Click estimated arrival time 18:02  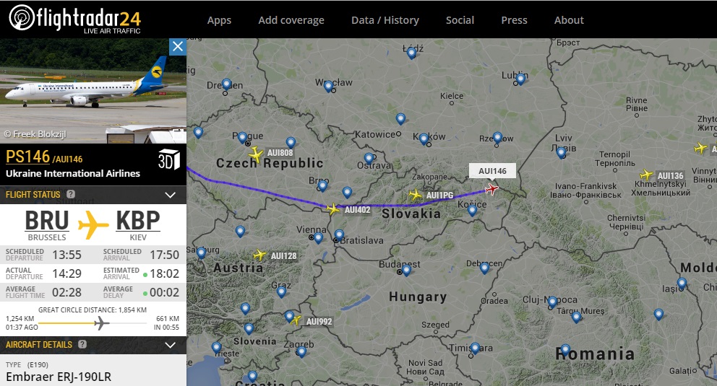164,273
